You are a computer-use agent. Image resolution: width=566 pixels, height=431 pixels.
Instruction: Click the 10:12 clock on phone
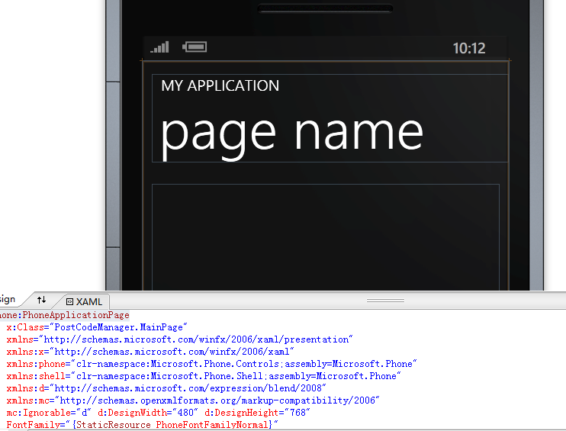(x=468, y=49)
